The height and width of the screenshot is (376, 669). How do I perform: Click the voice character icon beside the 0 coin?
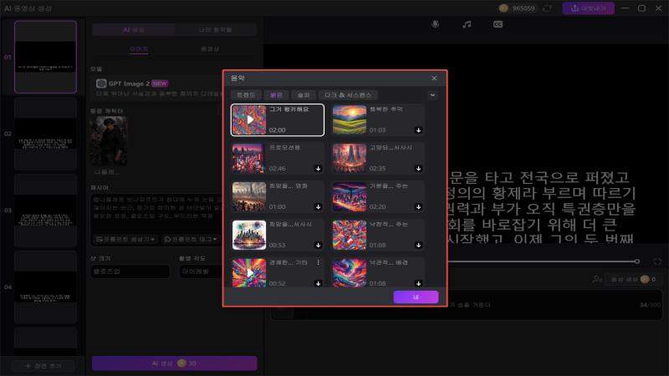click(x=596, y=279)
